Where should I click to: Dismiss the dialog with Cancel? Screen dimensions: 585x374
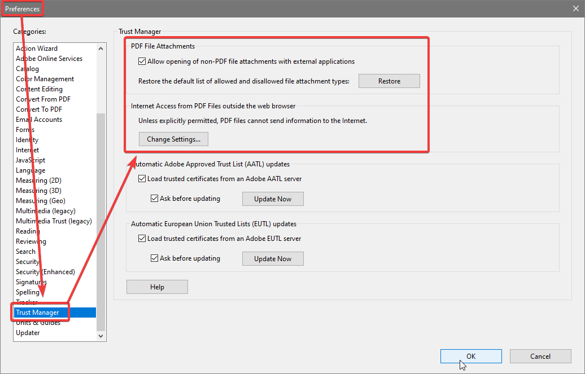540,356
